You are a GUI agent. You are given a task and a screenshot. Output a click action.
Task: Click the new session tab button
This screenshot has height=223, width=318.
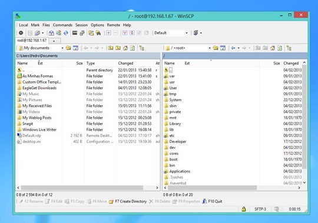[54, 41]
